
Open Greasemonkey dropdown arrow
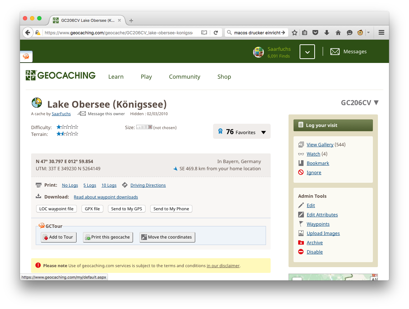pyautogui.click(x=368, y=33)
